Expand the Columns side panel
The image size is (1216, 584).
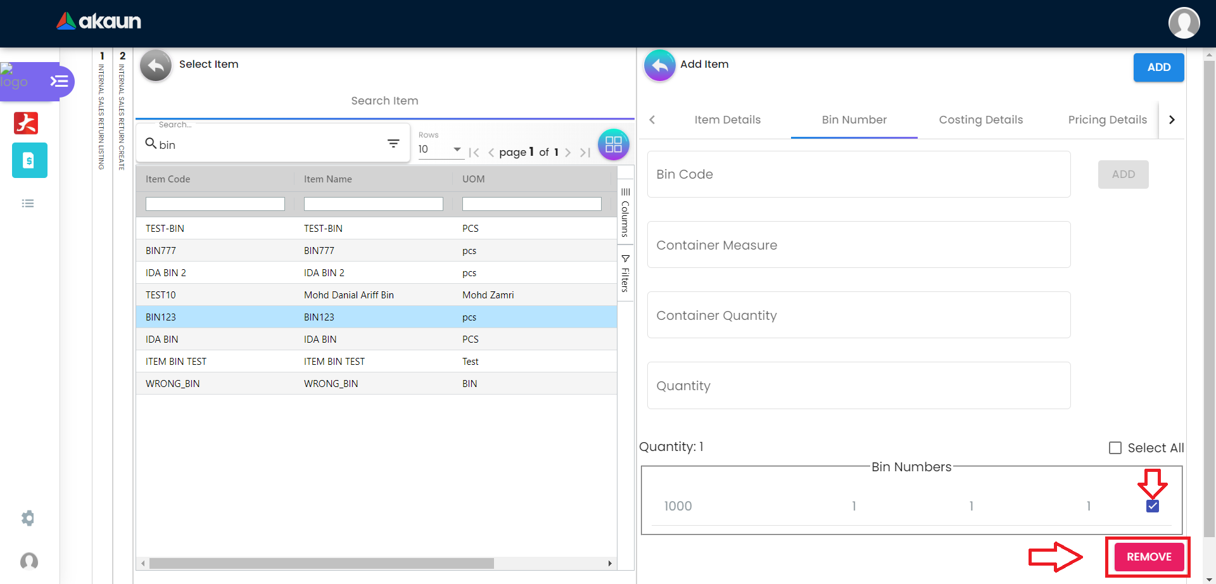click(625, 212)
